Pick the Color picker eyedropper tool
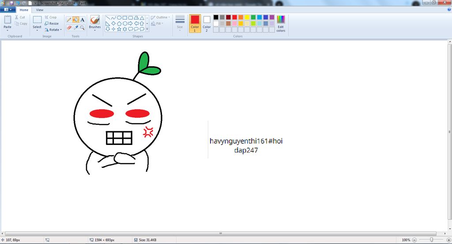The width and height of the screenshot is (452, 244). [75, 28]
